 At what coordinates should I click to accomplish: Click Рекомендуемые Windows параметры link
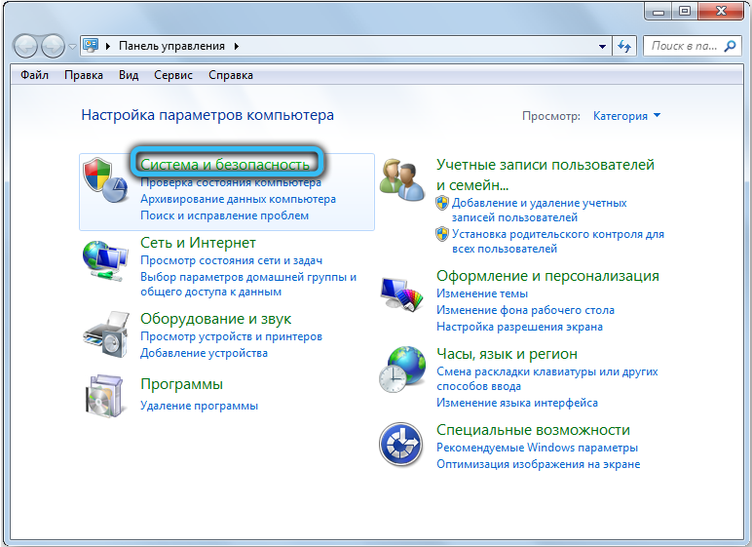[x=537, y=448]
